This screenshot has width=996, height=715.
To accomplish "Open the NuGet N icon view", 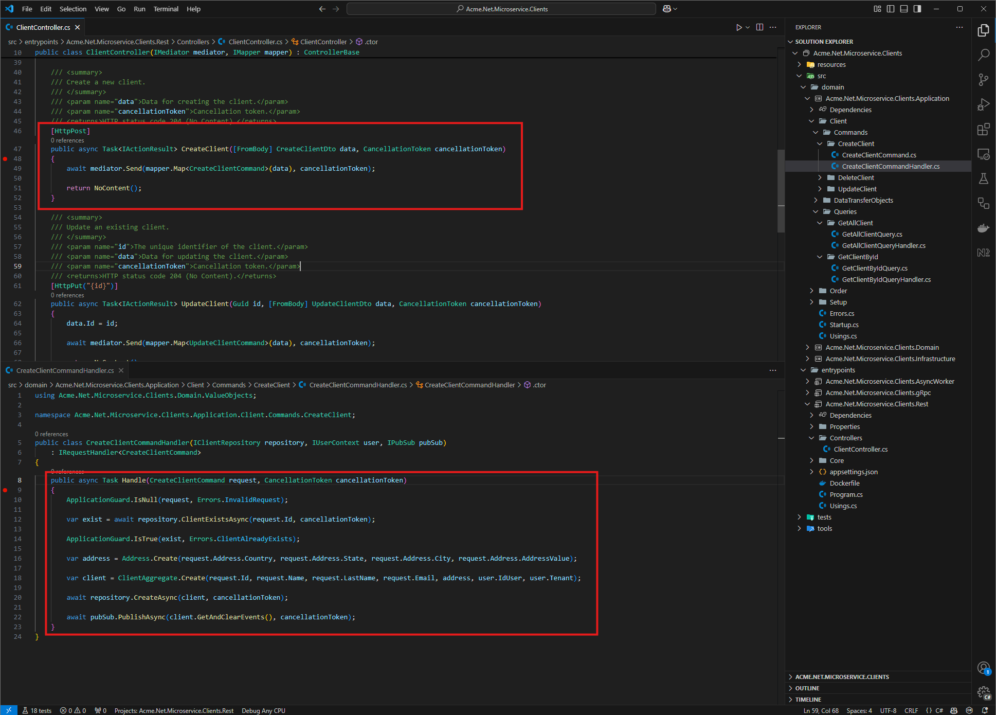I will tap(983, 253).
